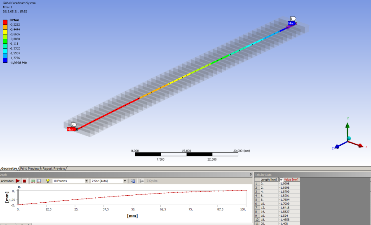Select the value cell -1,9398
The height and width of the screenshot is (225, 371).
pyautogui.click(x=289, y=188)
